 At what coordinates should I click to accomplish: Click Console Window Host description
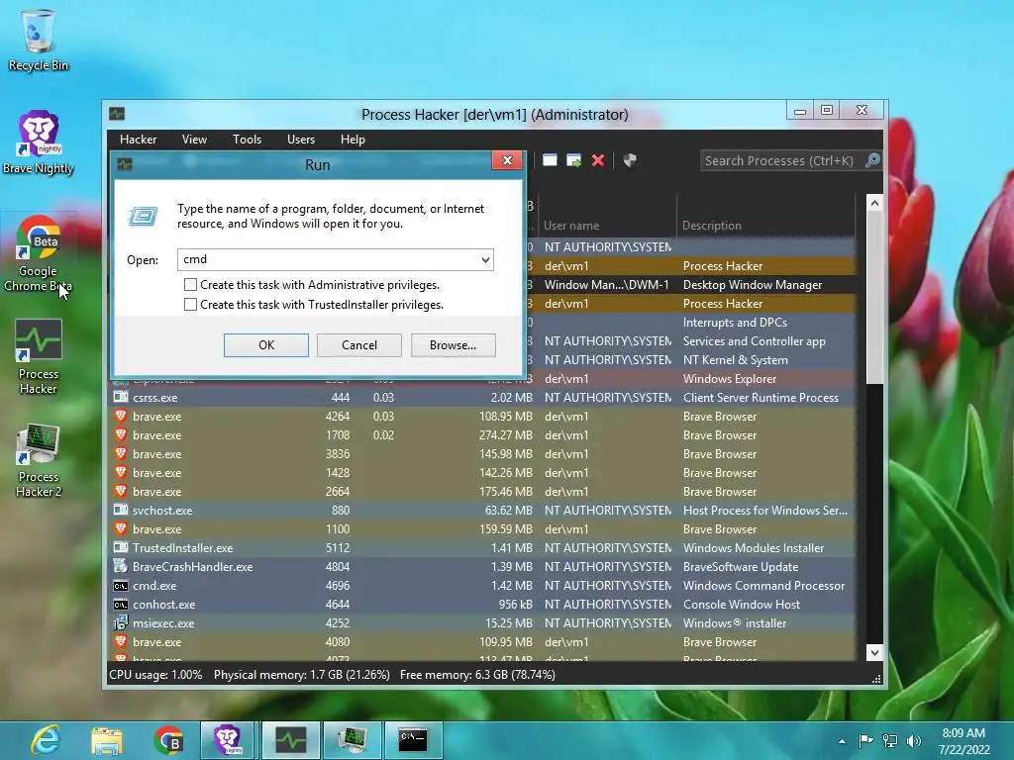741,605
